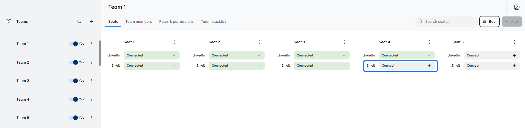The image size is (525, 128).
Task: Open Seat 1 three-dot options menu
Action: pyautogui.click(x=174, y=42)
